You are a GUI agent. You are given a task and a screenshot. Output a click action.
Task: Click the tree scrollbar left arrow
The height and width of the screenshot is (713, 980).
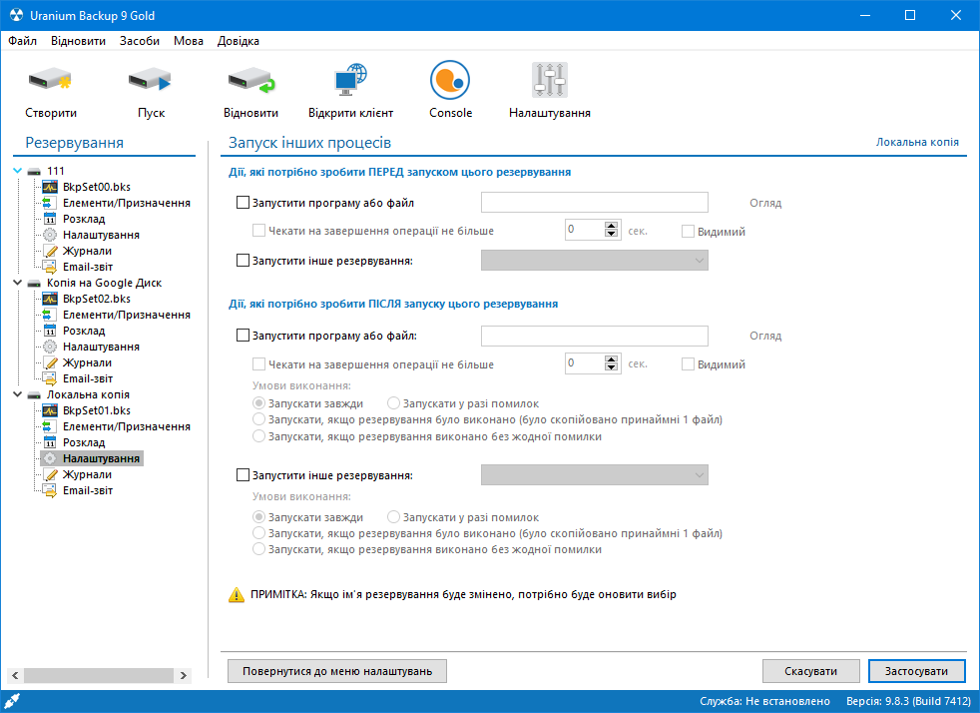(x=15, y=675)
